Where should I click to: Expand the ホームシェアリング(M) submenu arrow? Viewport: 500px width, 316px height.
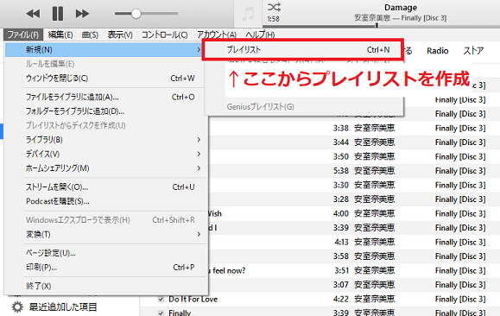tap(199, 168)
